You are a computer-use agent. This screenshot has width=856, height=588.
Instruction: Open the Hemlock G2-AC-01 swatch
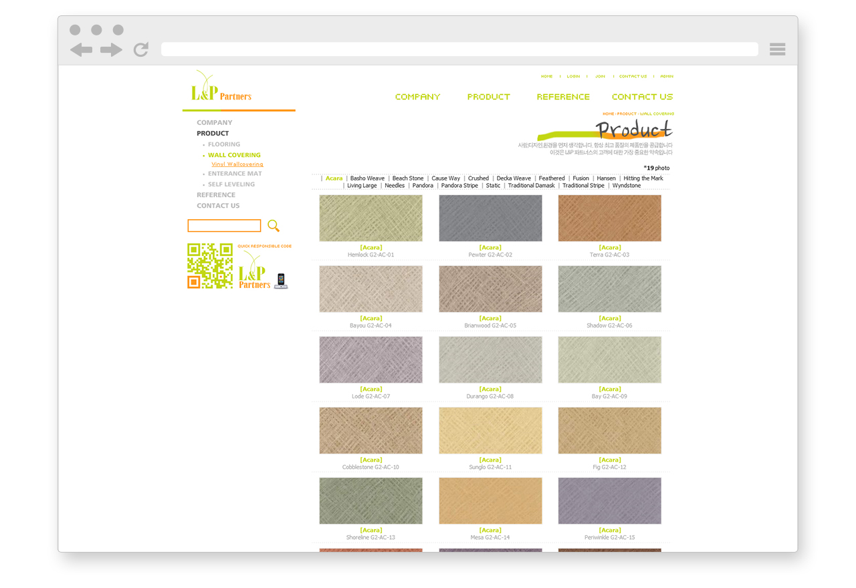(x=370, y=218)
